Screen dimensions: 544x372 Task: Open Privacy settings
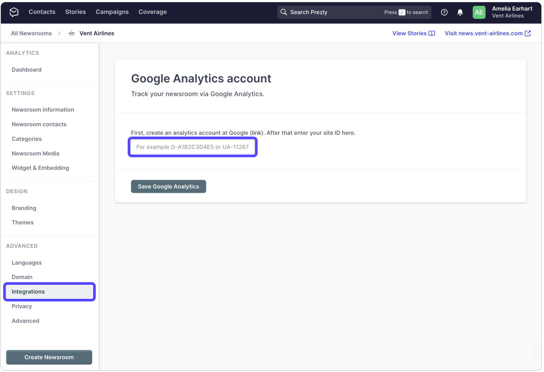coord(22,306)
